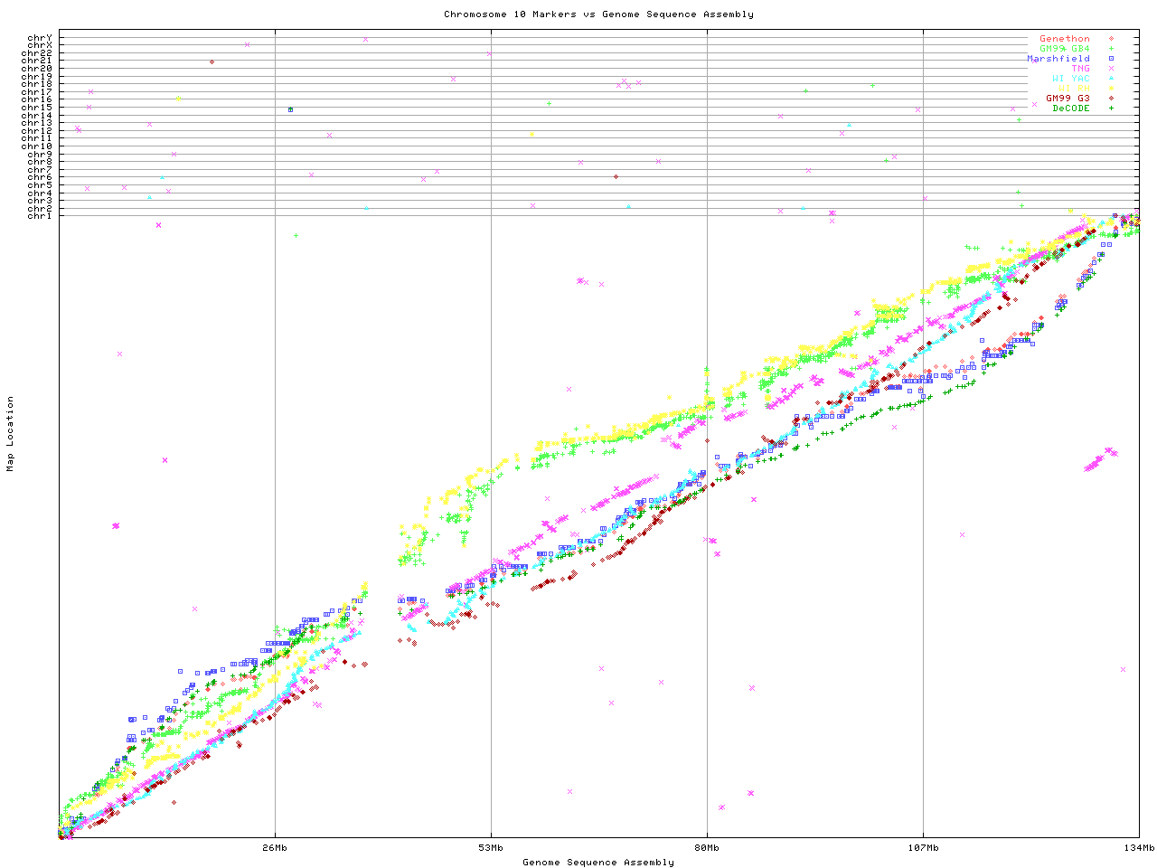Screen dimensions: 1157x868
Task: Click the DeCODE dark green plus in legend
Action: click(x=1111, y=108)
